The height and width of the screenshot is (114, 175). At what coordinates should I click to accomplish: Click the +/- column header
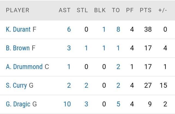click(163, 10)
